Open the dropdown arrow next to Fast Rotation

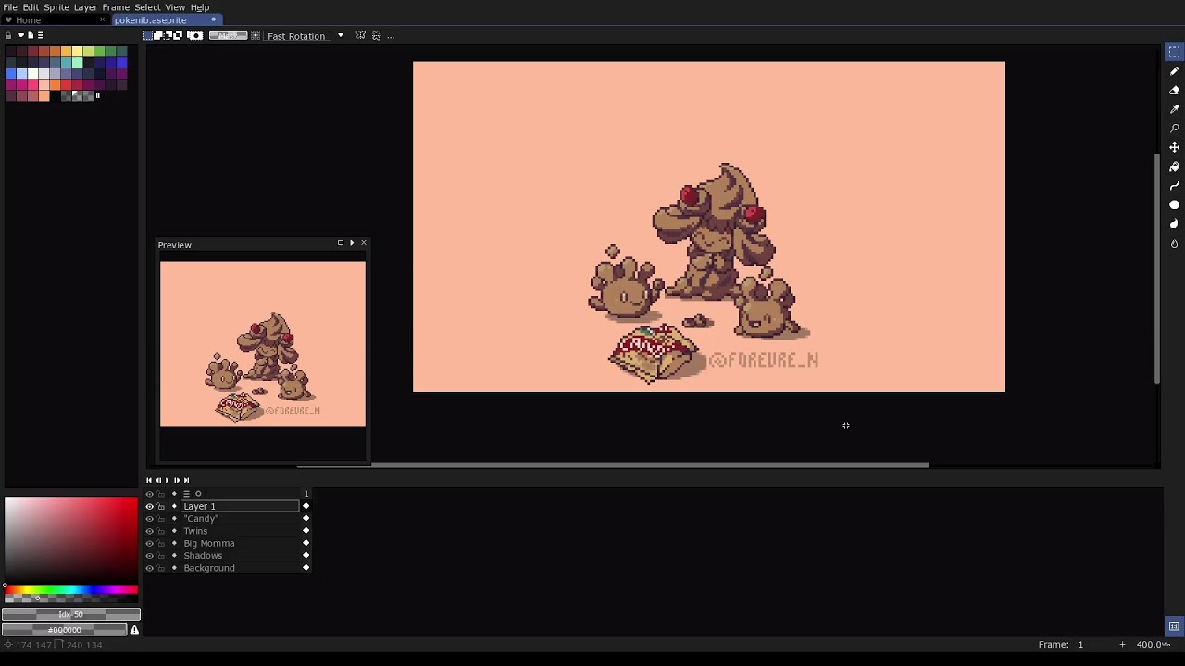pos(340,35)
